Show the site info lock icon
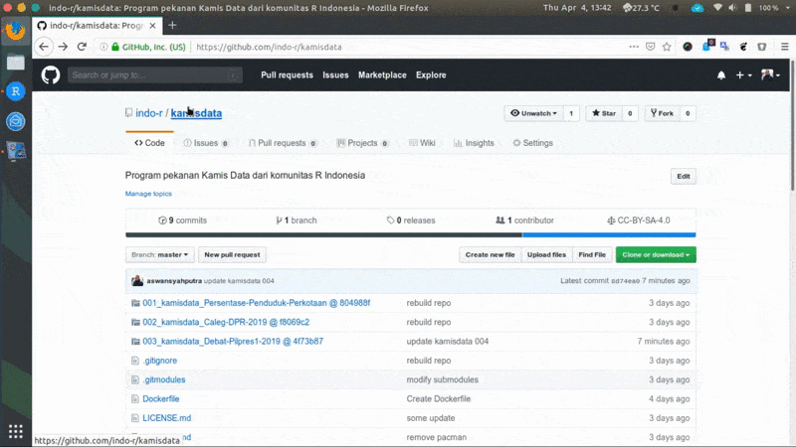The width and height of the screenshot is (796, 447). (x=115, y=47)
